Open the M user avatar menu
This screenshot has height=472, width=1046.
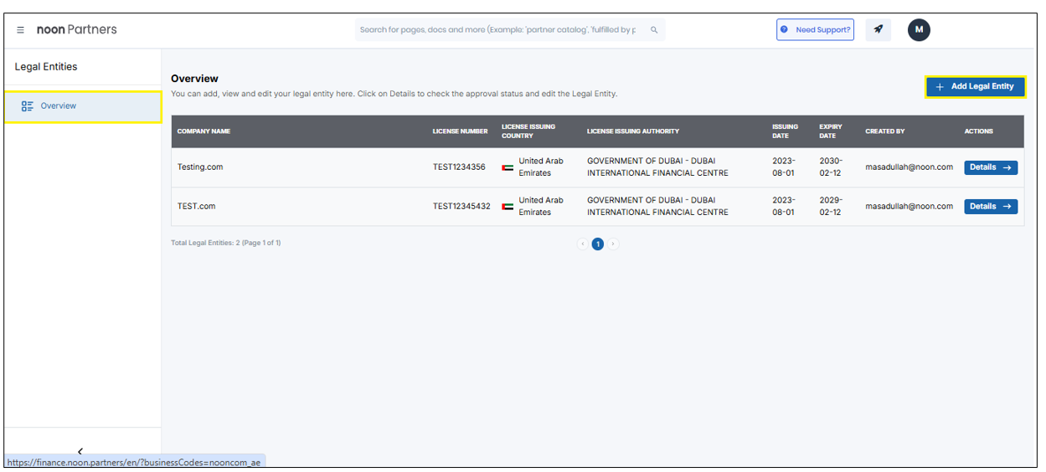point(919,29)
